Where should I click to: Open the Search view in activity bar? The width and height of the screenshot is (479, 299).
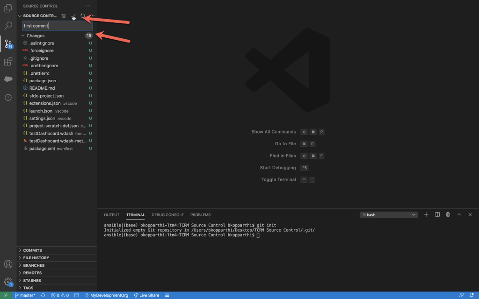pyautogui.click(x=8, y=26)
